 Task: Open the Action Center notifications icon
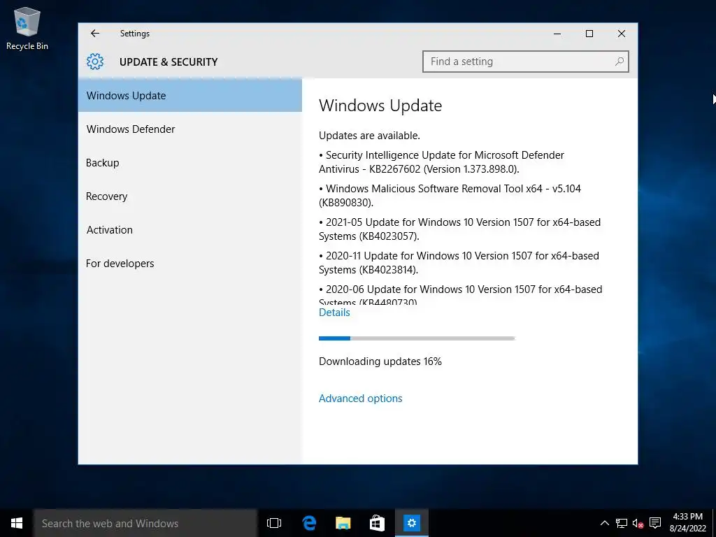pyautogui.click(x=655, y=523)
